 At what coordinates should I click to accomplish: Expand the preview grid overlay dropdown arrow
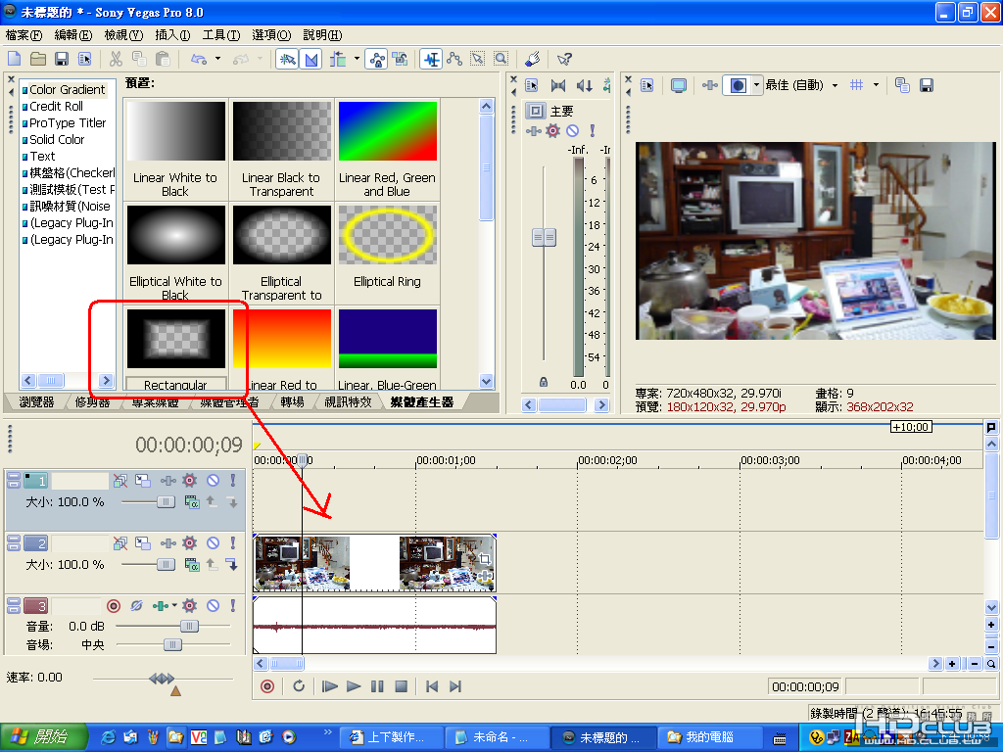(876, 85)
